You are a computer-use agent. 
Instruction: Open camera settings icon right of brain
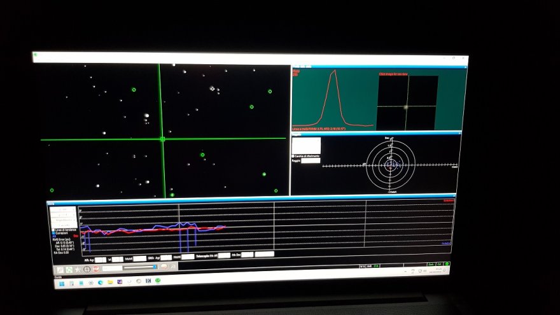[172, 269]
